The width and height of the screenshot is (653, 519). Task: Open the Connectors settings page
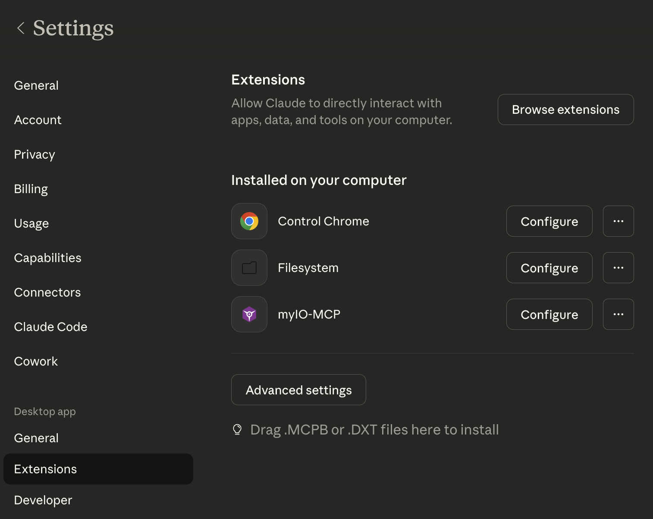pos(47,292)
